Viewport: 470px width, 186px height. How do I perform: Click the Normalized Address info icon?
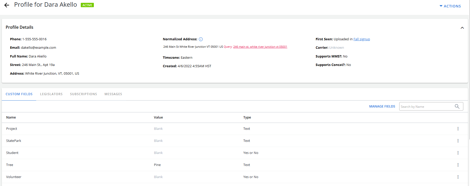[x=201, y=39]
